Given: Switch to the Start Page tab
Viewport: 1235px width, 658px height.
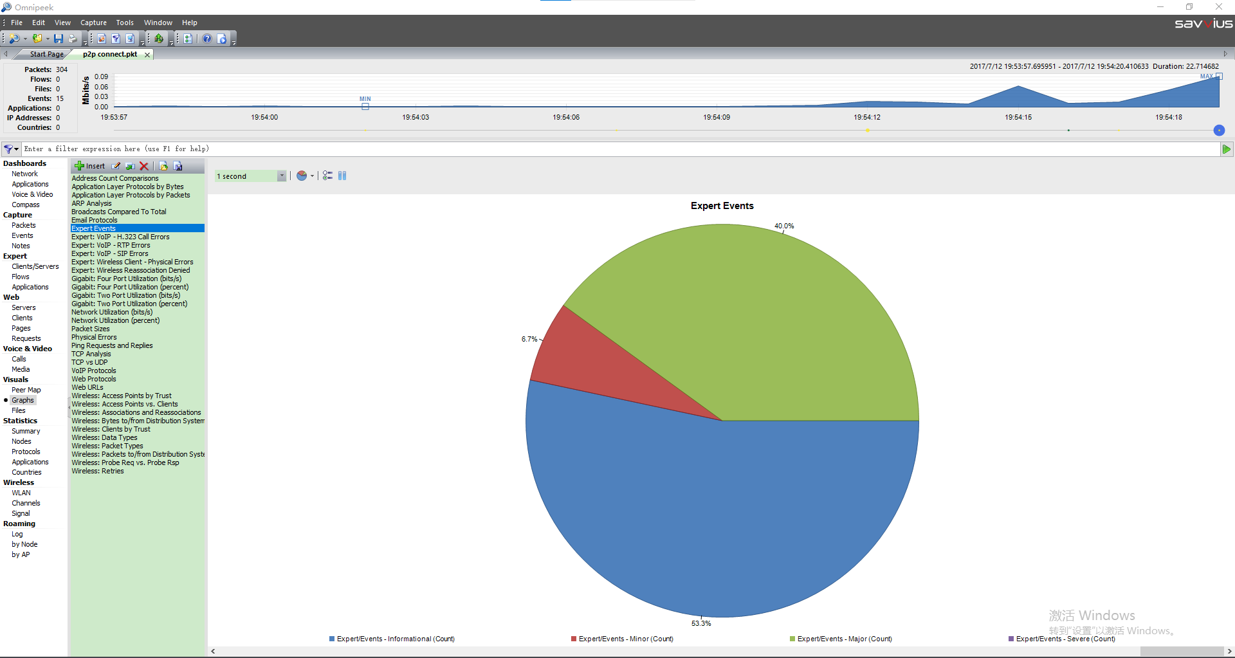Looking at the screenshot, I should 46,55.
